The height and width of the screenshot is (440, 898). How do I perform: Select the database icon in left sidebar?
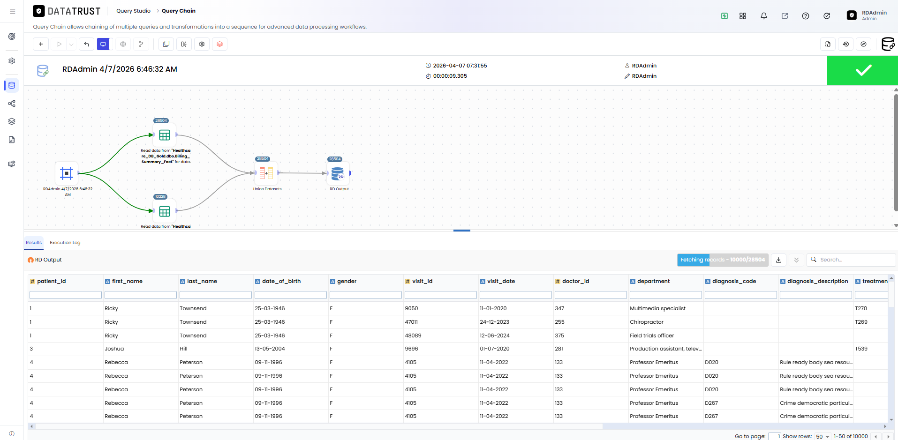12,85
